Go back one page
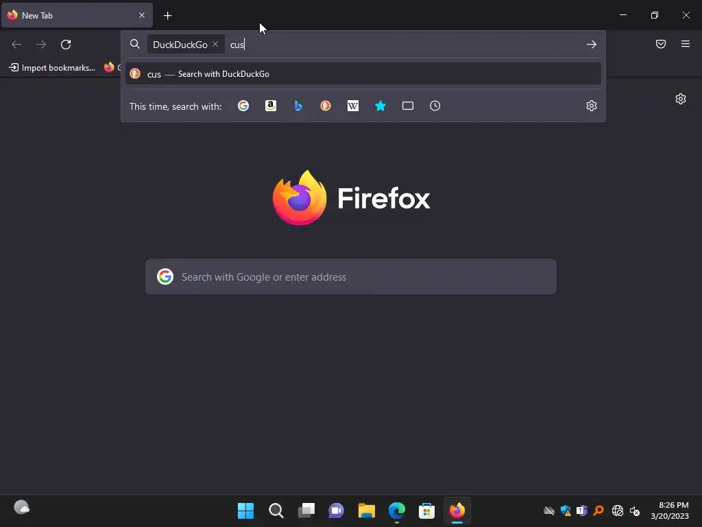This screenshot has height=527, width=702. 16,45
